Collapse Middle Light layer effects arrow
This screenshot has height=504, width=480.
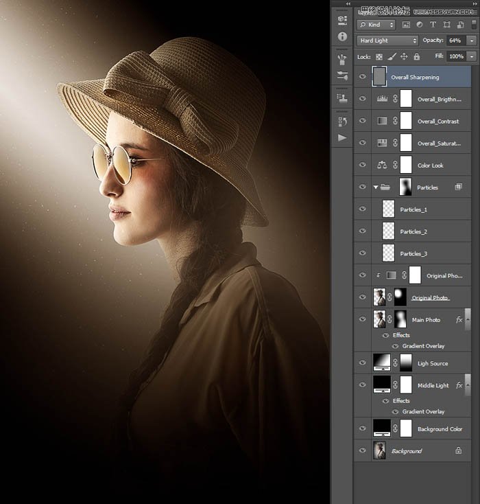click(467, 385)
